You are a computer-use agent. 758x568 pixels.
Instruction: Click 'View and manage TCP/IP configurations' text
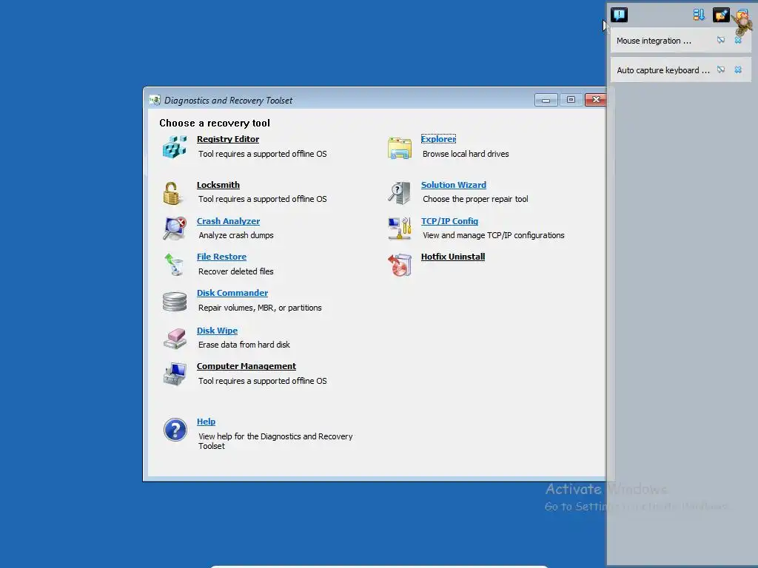click(494, 235)
